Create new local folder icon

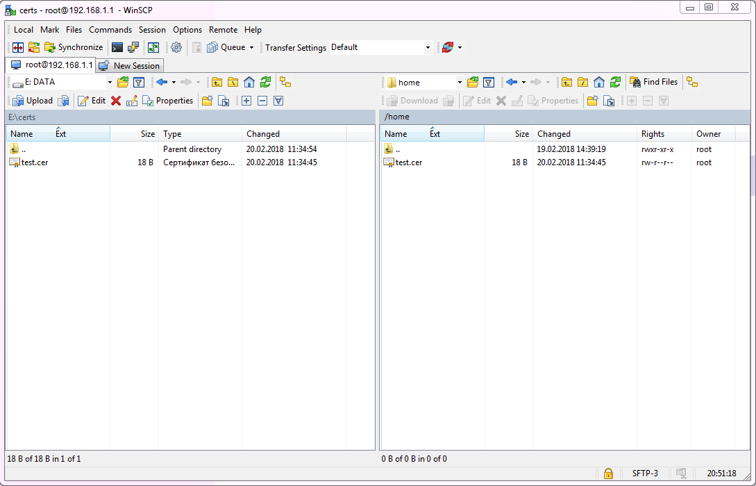[x=208, y=101]
